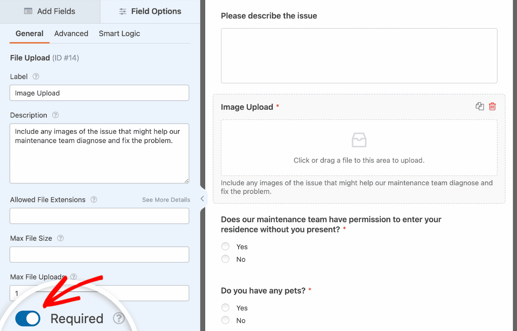
Task: Open the help icon next to Max File Uploads
Action: point(74,277)
